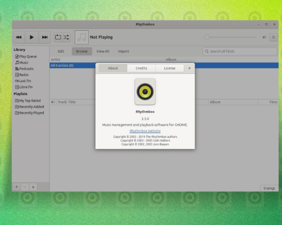Click the Recently Played playlist icon
The image size is (282, 225).
(x=17, y=113)
